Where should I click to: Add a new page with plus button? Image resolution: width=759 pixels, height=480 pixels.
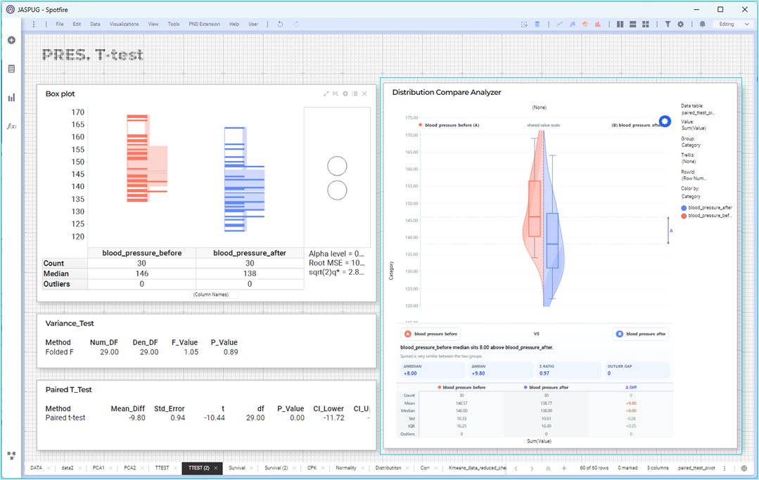tap(564, 468)
